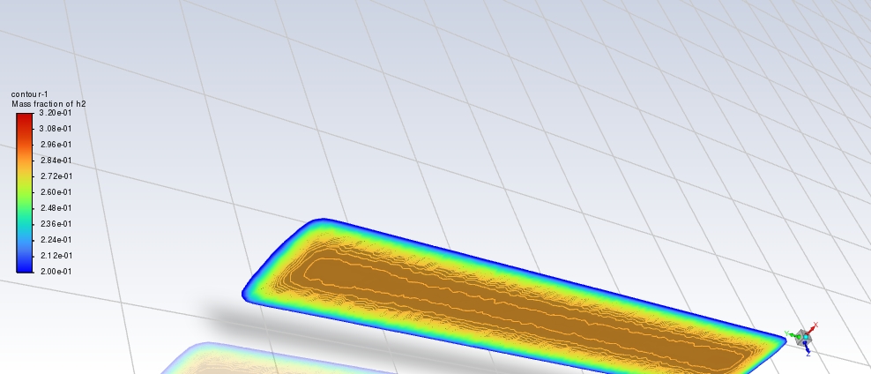
Task: Click the 2.84e-01 legend tick label
Action: [56, 161]
